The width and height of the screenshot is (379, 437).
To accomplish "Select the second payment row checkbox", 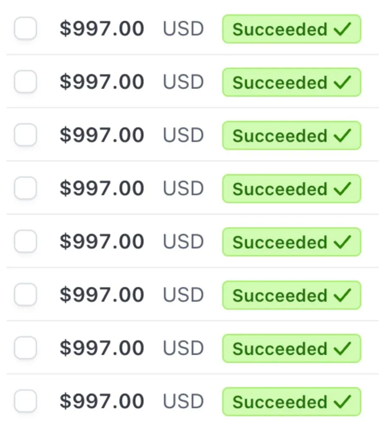I will tap(25, 82).
